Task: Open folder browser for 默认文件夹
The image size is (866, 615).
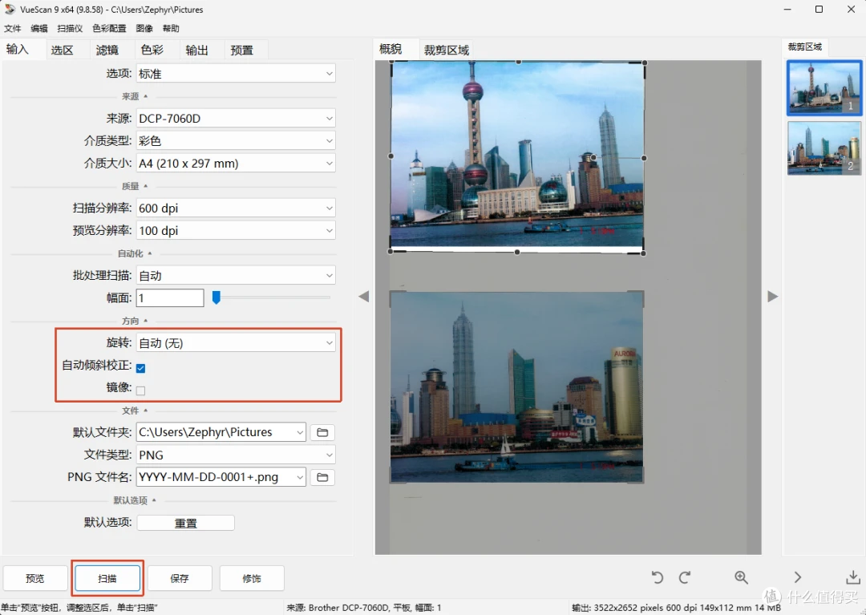Action: coord(322,432)
